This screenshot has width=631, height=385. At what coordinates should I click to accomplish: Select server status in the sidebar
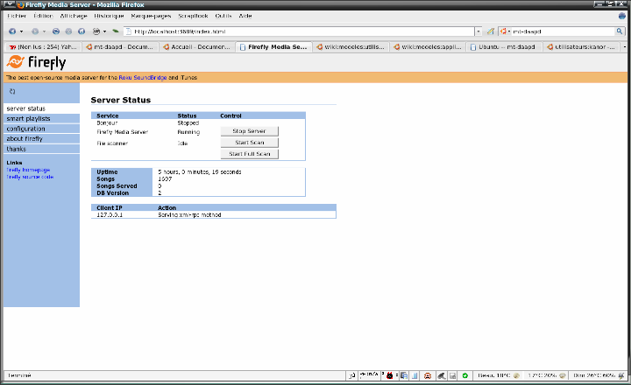(x=41, y=108)
